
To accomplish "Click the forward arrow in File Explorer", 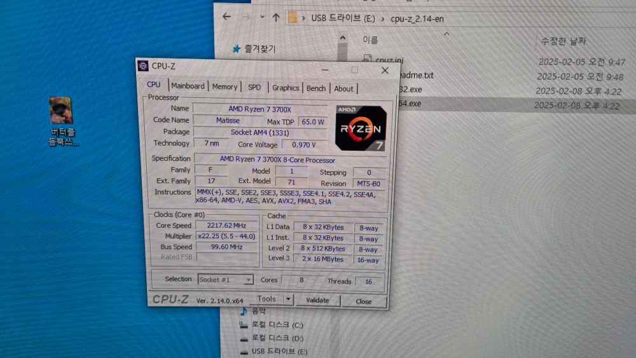I will [246, 17].
